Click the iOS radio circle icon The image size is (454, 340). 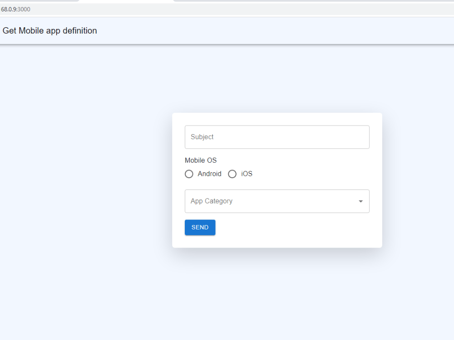coord(232,174)
